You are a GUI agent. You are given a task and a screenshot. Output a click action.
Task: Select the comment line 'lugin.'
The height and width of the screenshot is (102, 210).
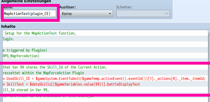point(105,39)
